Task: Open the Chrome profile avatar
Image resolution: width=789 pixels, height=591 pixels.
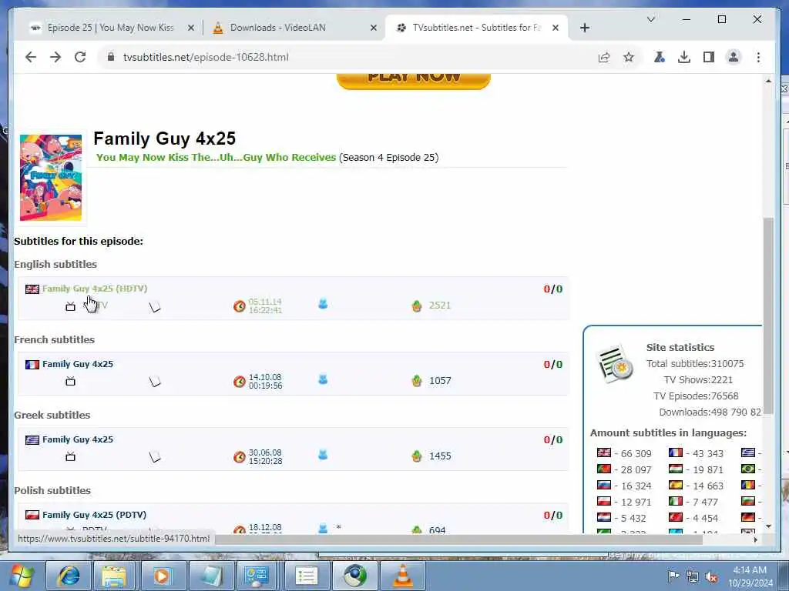Action: click(734, 57)
